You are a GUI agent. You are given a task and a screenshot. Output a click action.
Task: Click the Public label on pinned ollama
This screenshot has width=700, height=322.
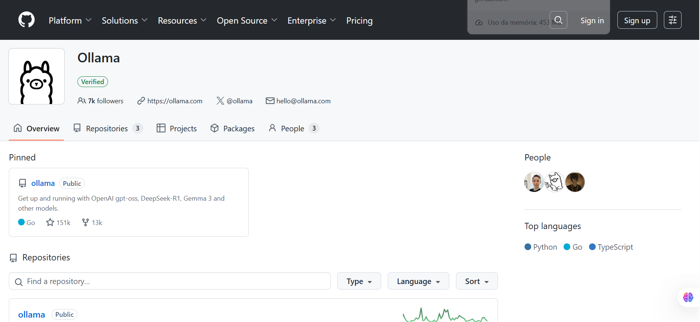(x=72, y=183)
